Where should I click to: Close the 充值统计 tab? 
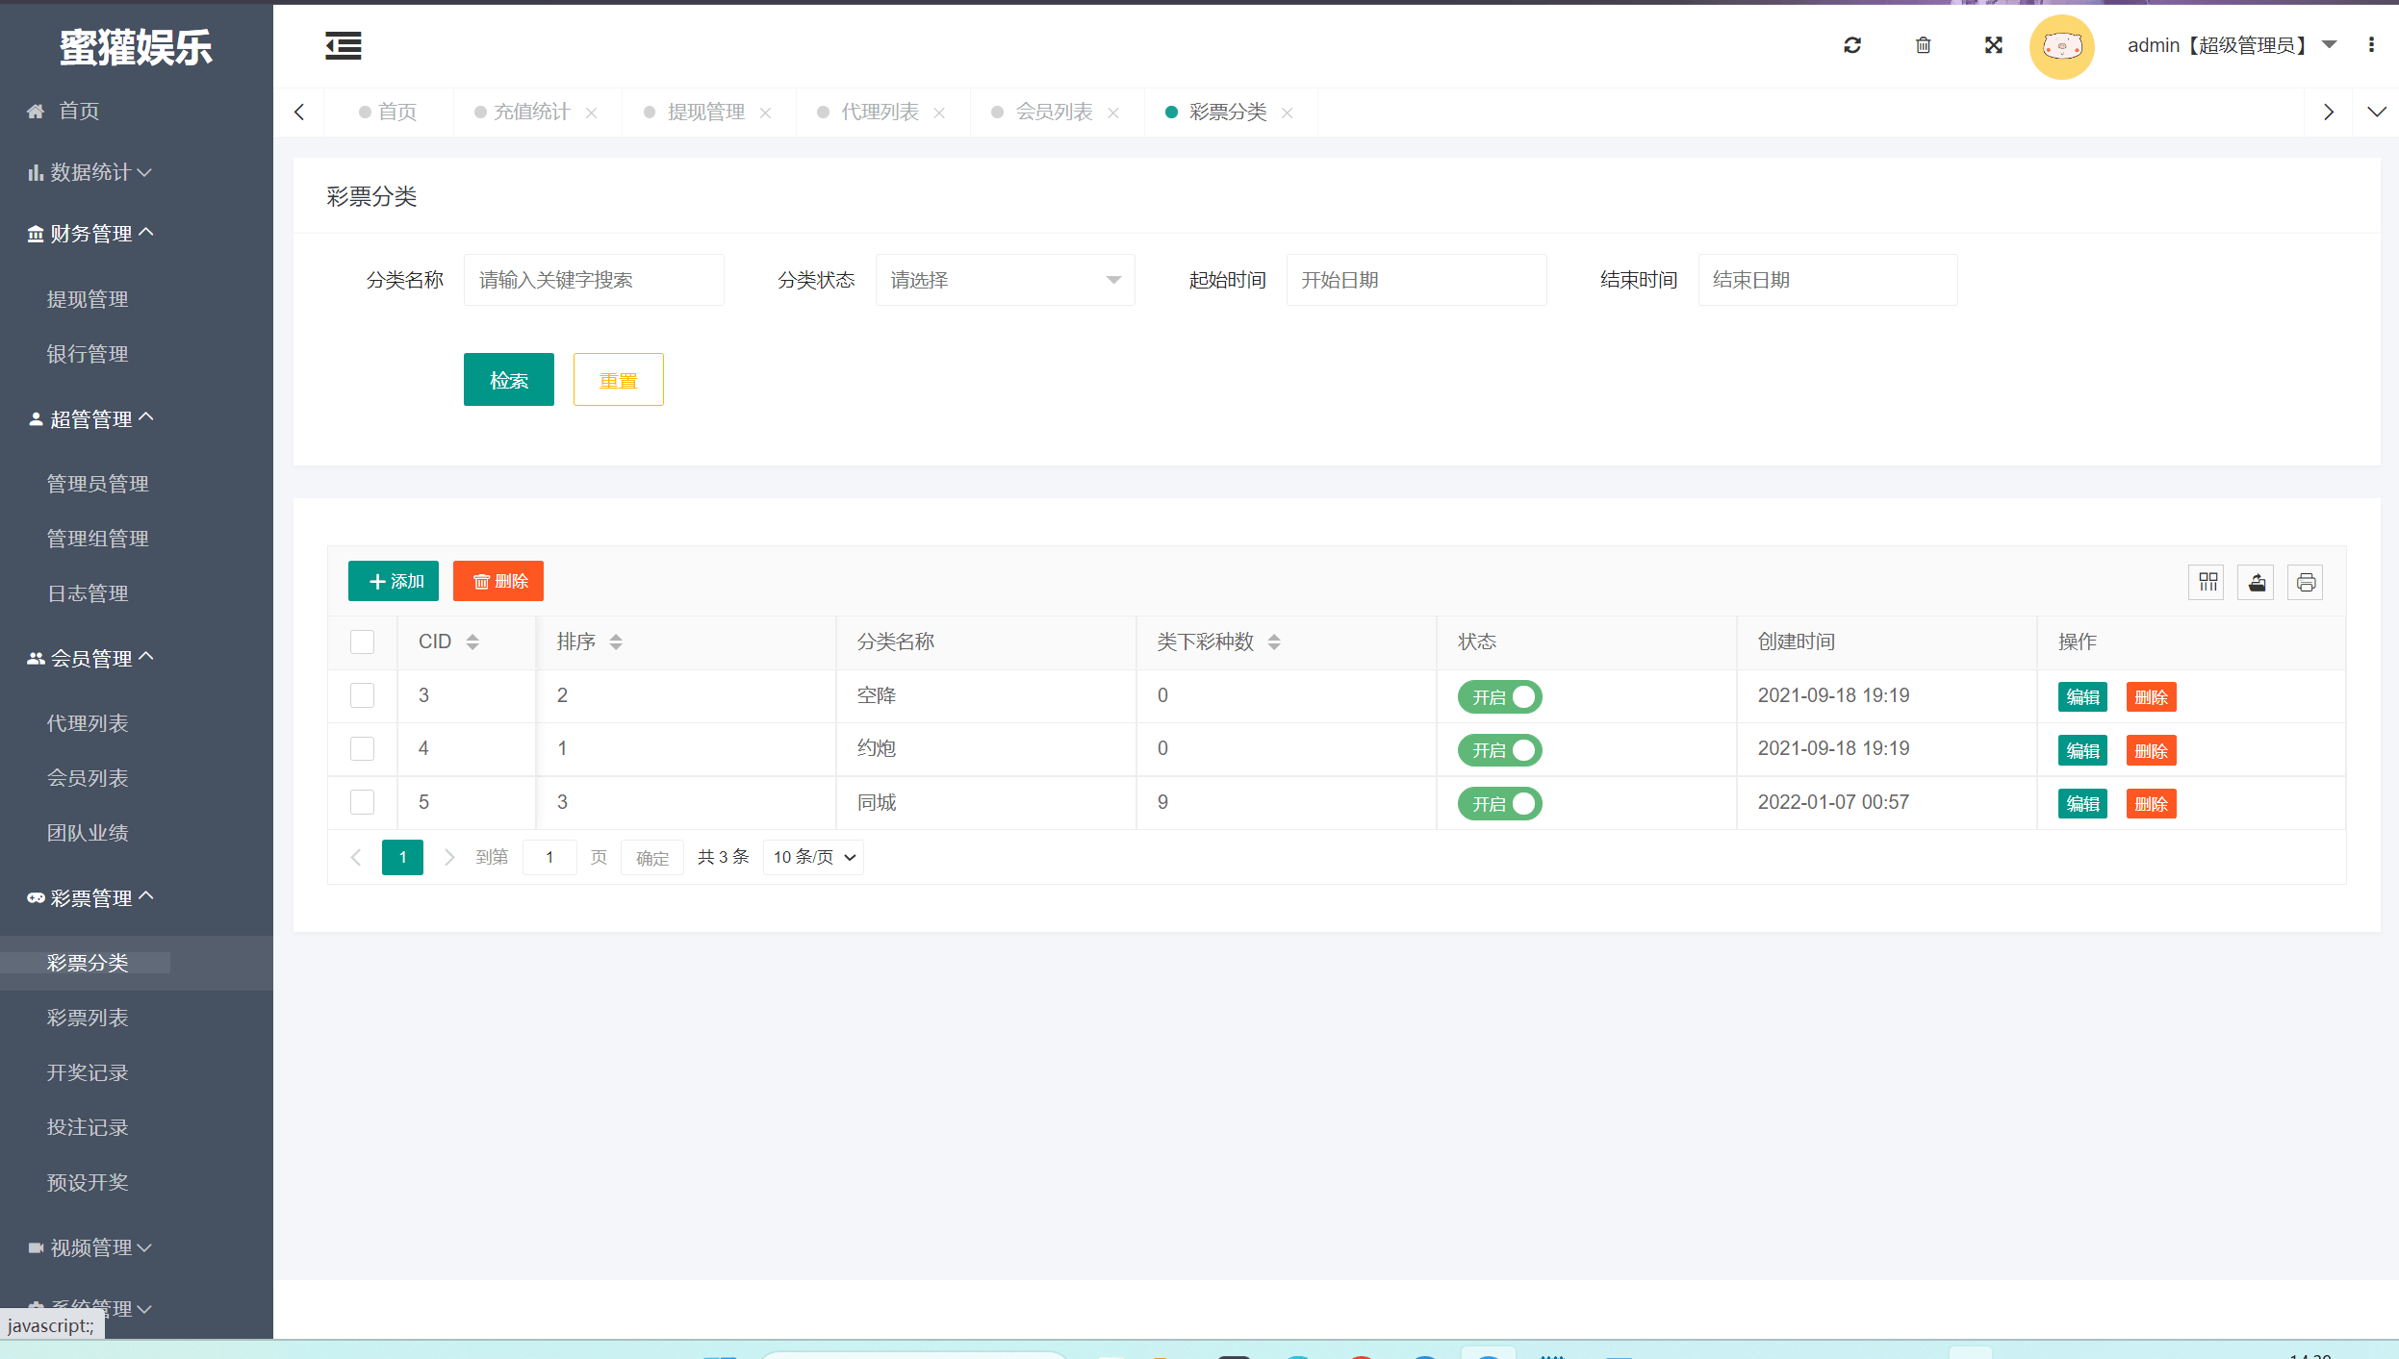[x=592, y=113]
